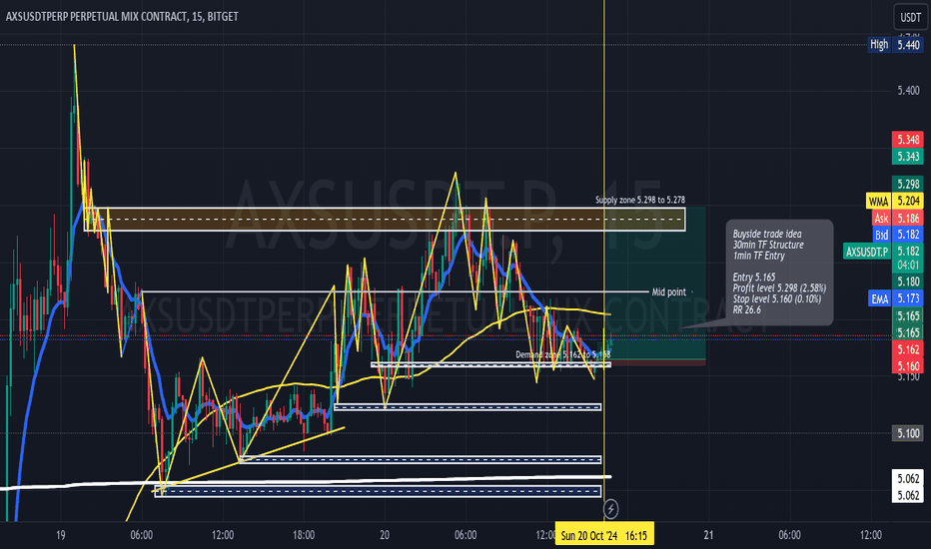The image size is (931, 549).
Task: Click the green 5.298 price label
Action: tap(908, 184)
